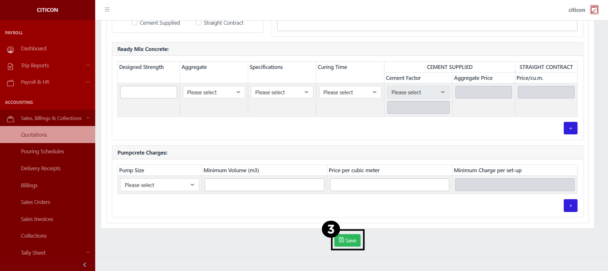Screen dimensions: 608x271
Task: Add a Ready Mix Concrete row
Action: (x=570, y=128)
